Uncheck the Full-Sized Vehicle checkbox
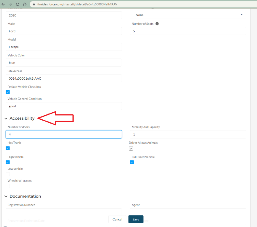The width and height of the screenshot is (257, 227). pos(132,162)
